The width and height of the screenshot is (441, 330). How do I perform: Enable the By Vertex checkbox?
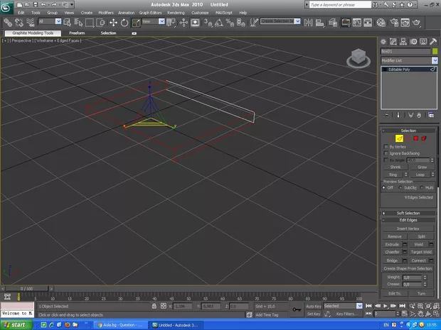(386, 147)
